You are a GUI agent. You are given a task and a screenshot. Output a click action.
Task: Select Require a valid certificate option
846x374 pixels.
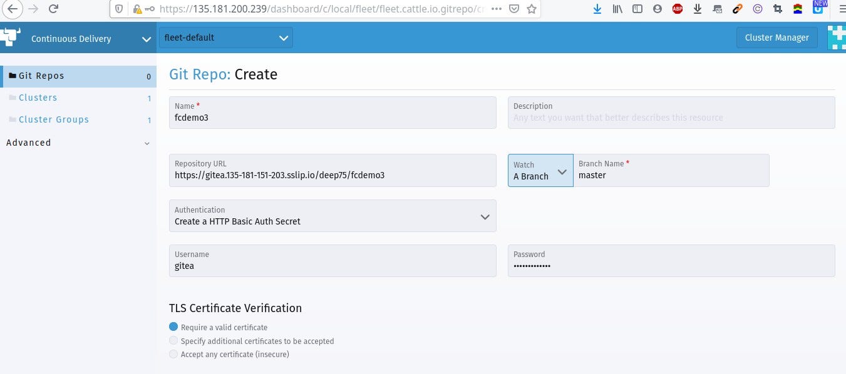(173, 327)
